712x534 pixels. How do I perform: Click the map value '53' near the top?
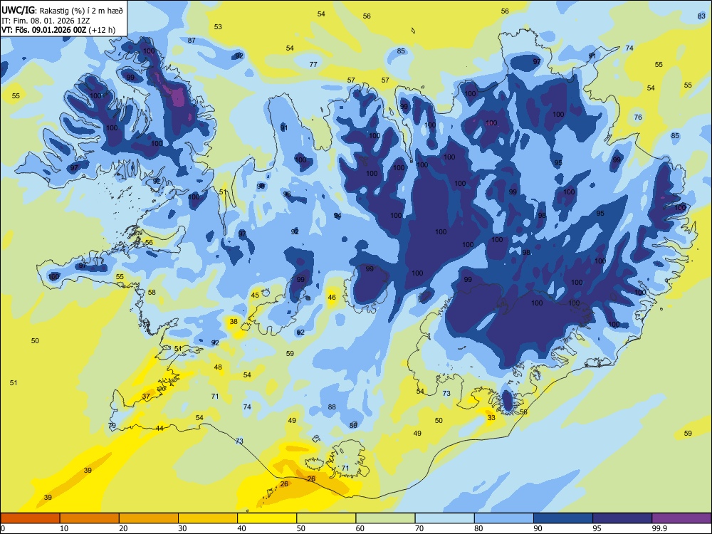(218, 27)
